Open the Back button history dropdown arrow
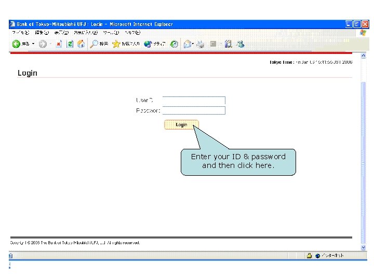The image size is (374, 280). coord(33,44)
